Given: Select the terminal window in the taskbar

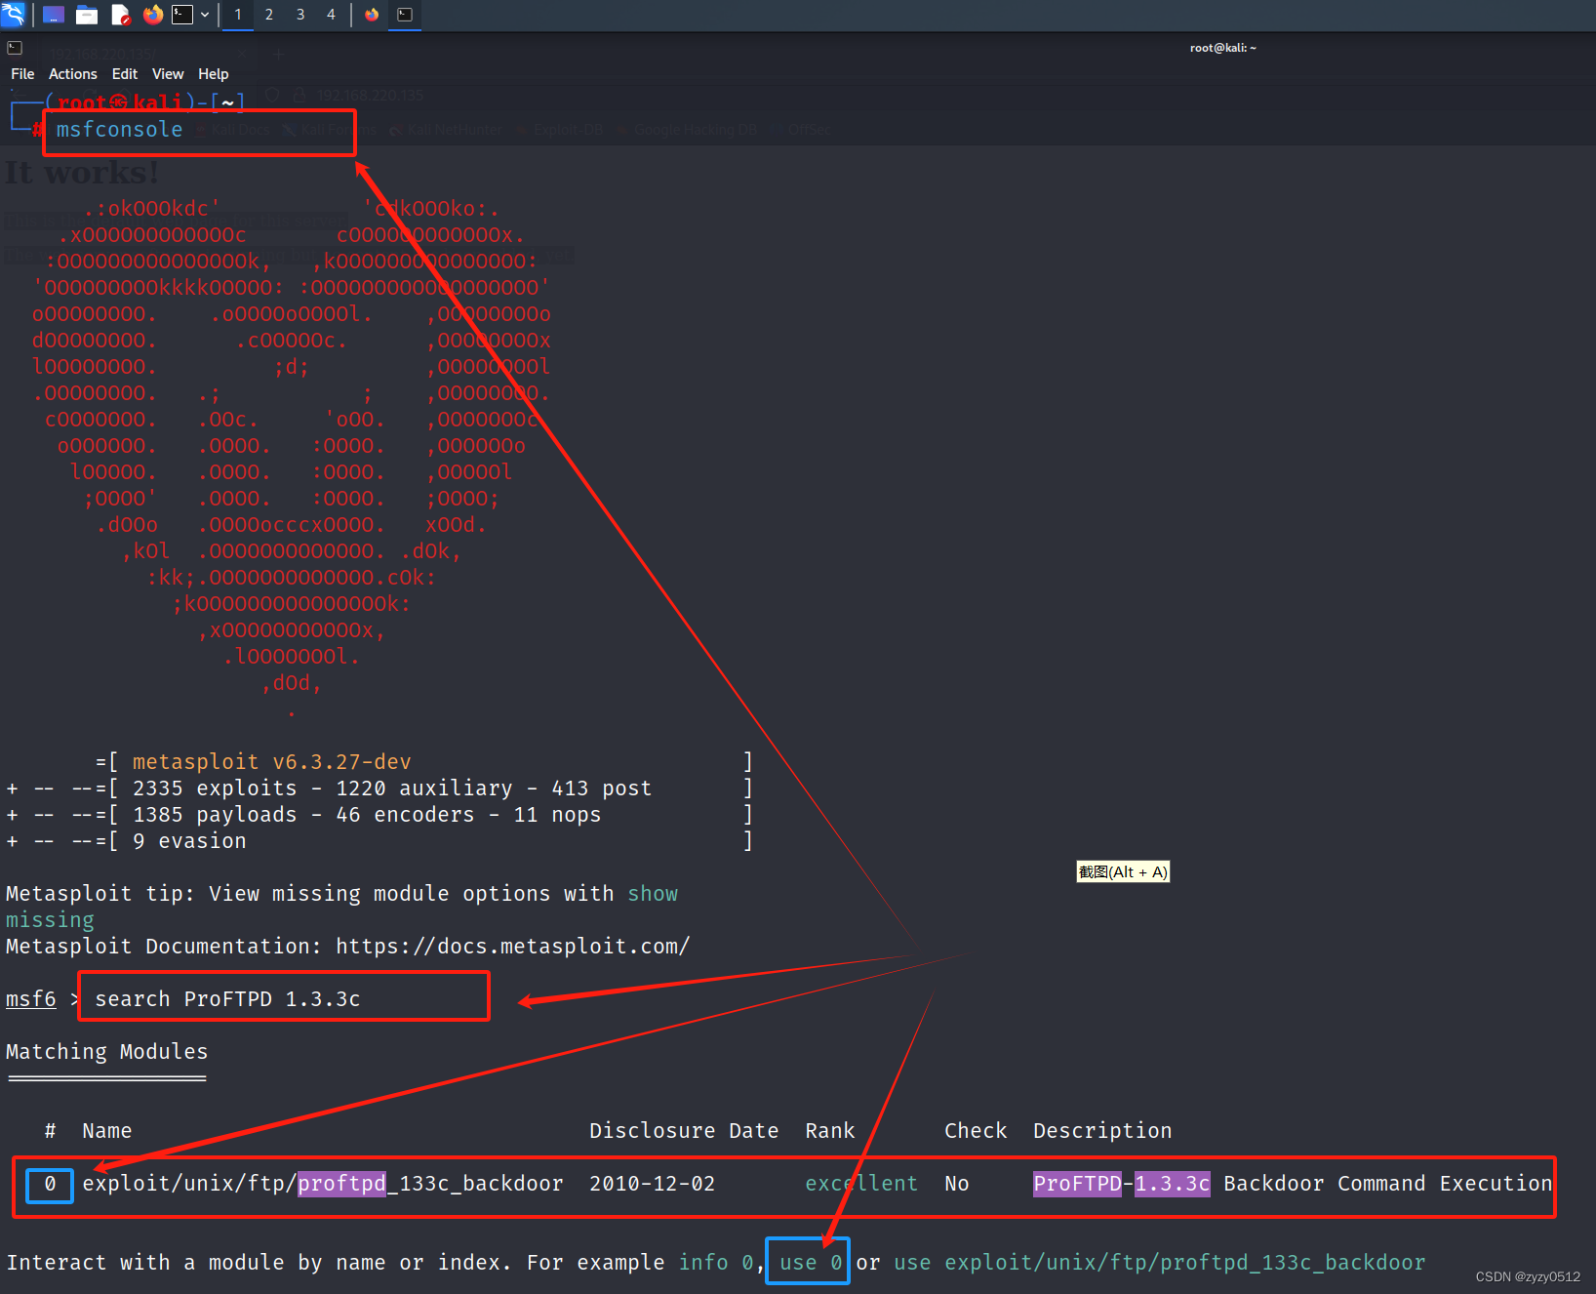Looking at the screenshot, I should point(405,15).
